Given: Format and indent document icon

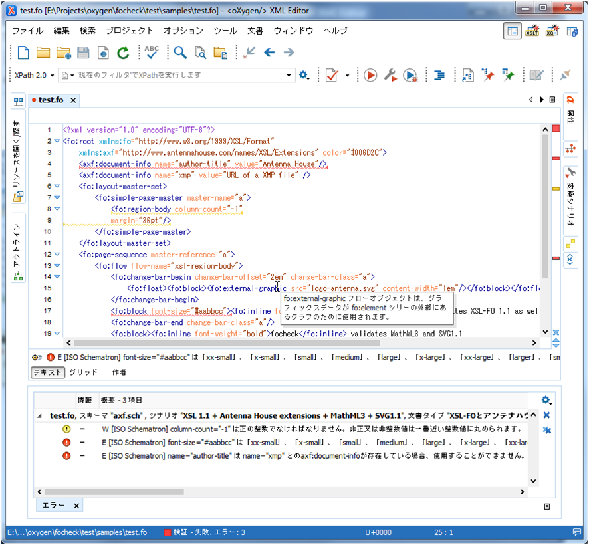Looking at the screenshot, I should (x=439, y=76).
